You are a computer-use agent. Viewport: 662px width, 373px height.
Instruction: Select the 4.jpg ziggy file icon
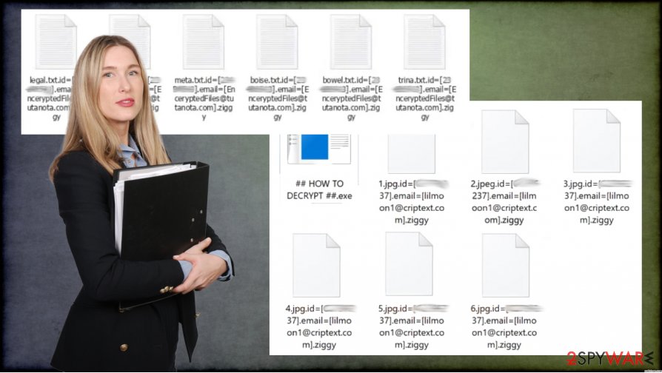[x=317, y=266]
